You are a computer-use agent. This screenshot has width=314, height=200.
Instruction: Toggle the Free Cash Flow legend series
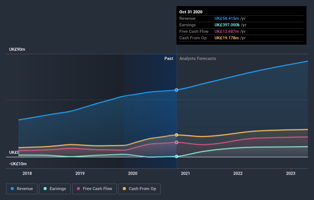[x=94, y=189]
